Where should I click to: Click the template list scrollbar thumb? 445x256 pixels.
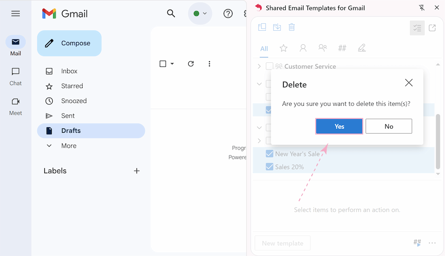pyautogui.click(x=438, y=142)
